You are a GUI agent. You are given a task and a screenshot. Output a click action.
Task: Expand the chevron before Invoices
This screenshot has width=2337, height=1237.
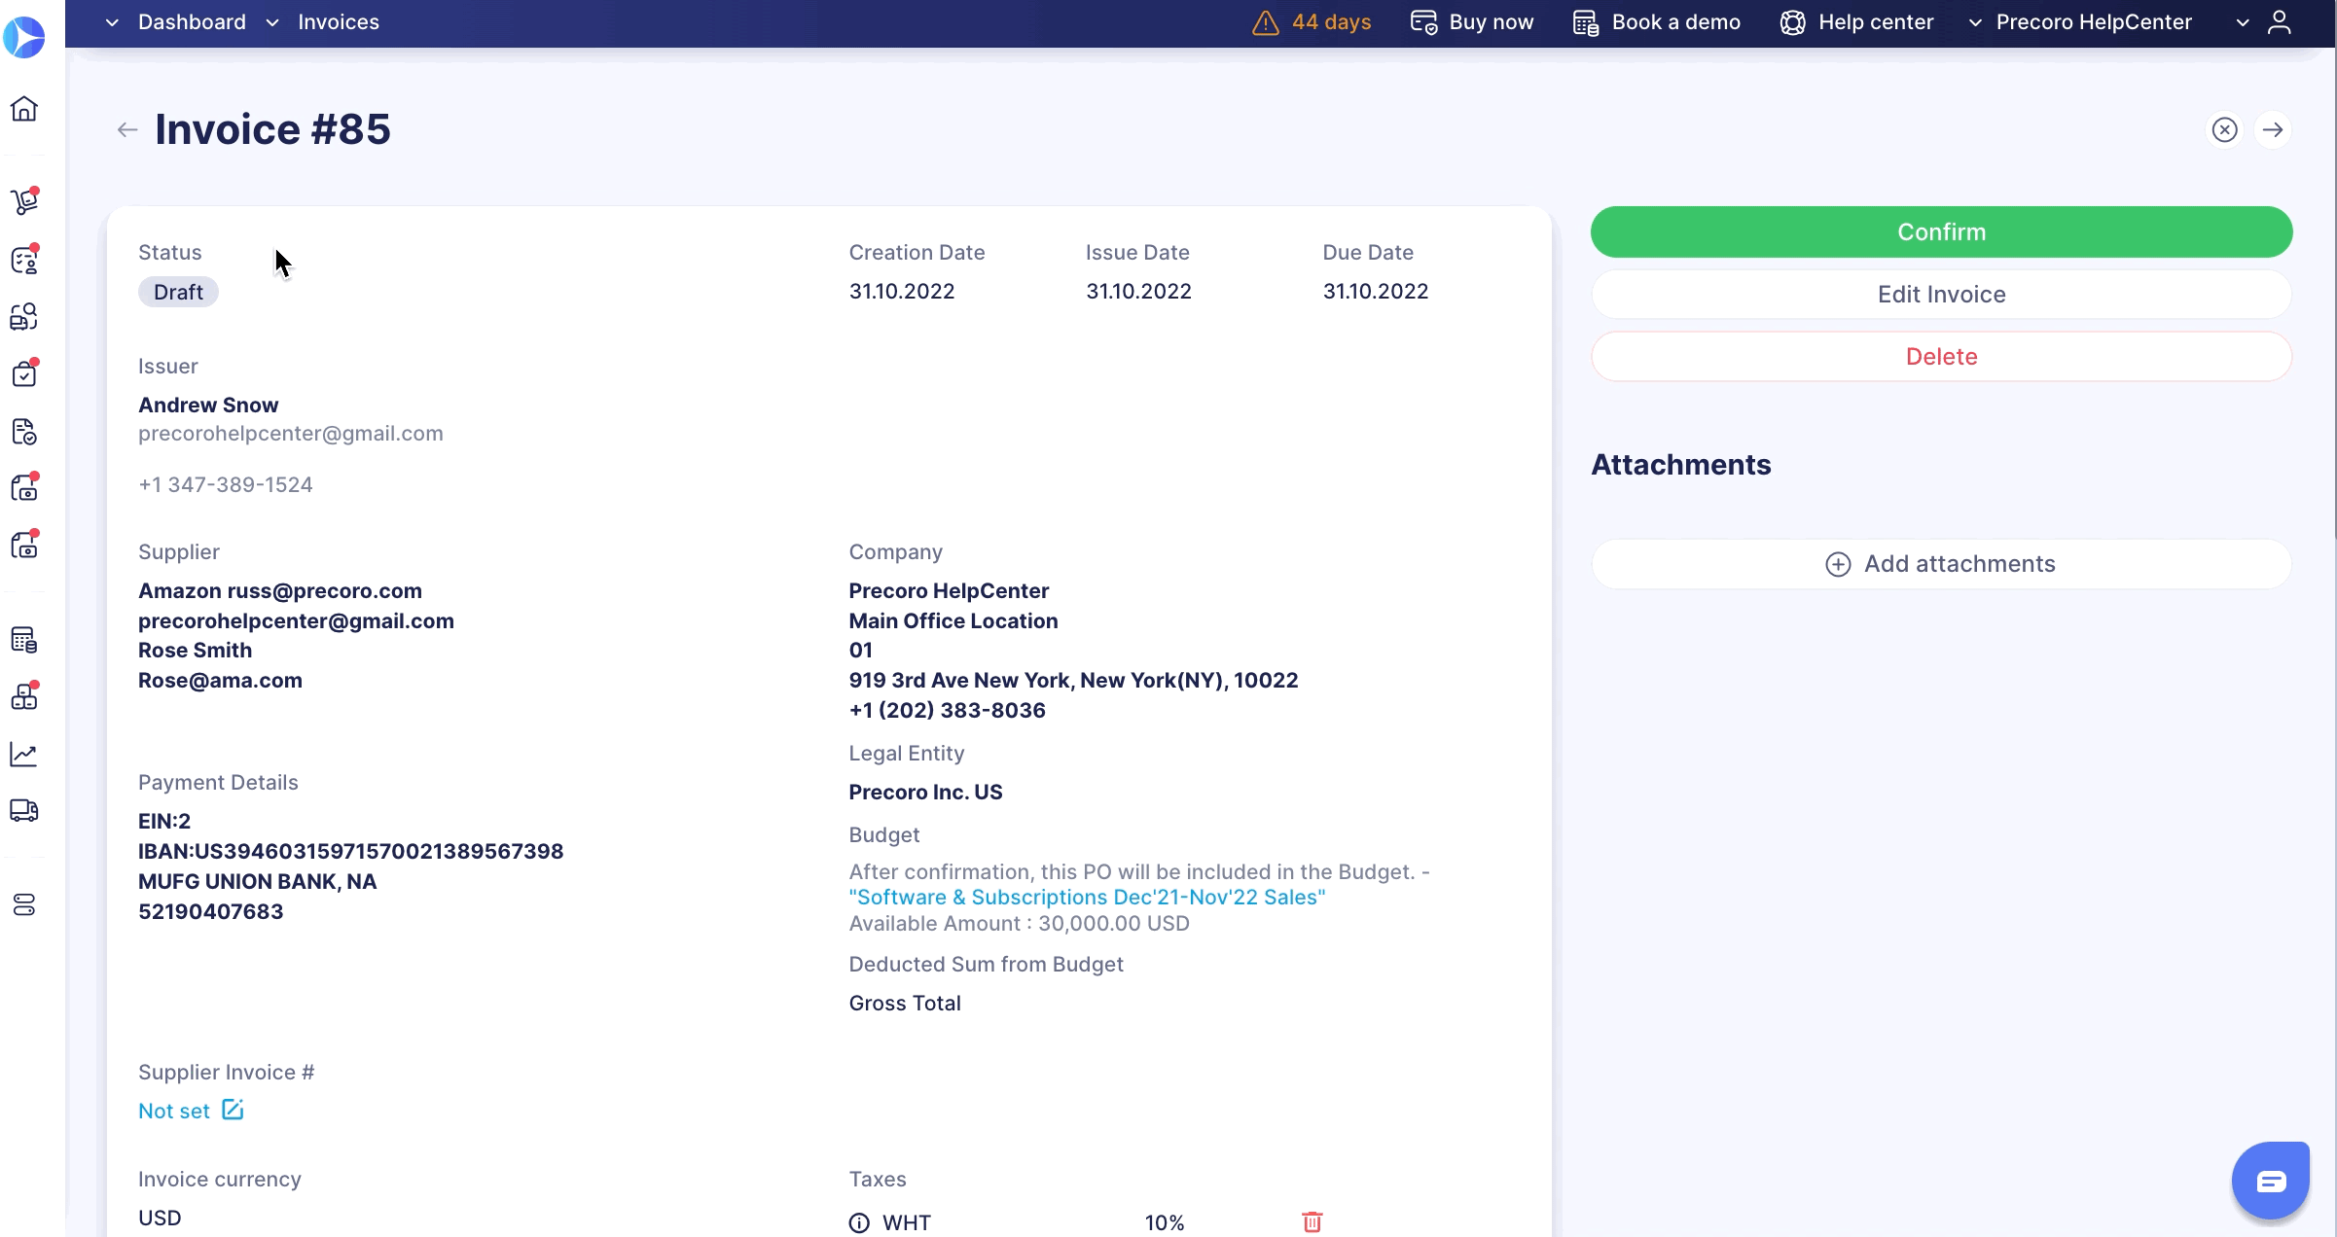[272, 22]
